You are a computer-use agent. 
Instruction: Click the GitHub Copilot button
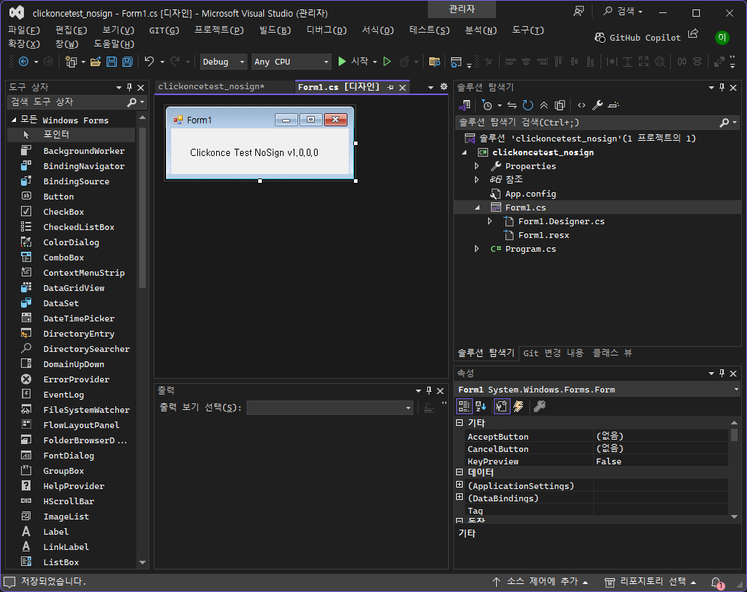(638, 38)
